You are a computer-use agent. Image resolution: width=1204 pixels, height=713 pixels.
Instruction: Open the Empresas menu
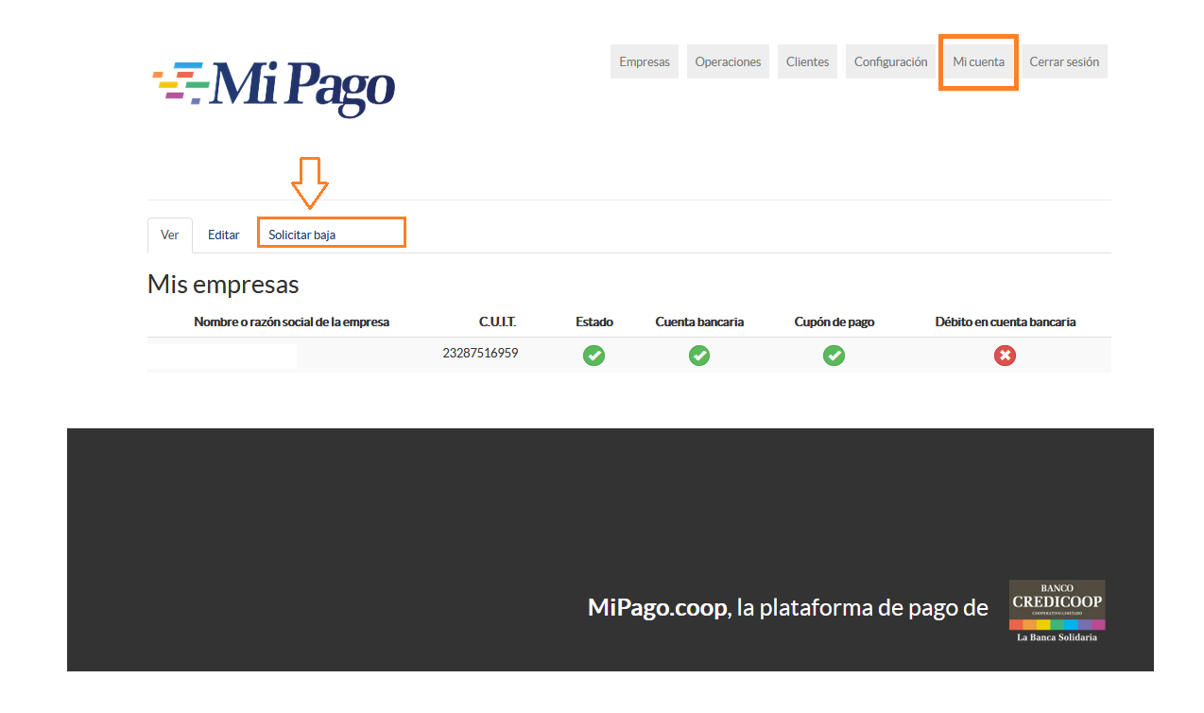[x=645, y=61]
